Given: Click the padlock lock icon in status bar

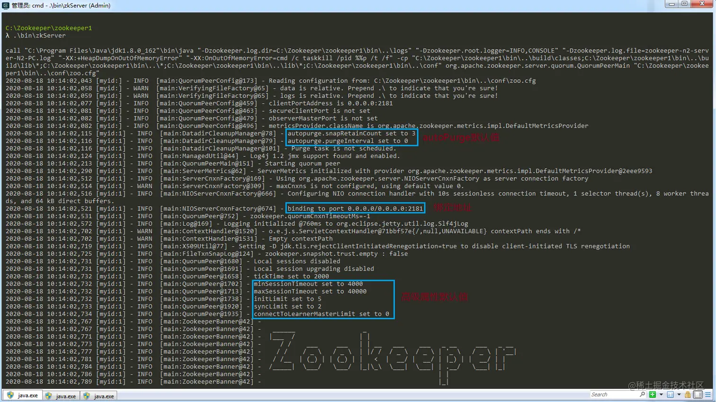Looking at the screenshot, I should (688, 394).
